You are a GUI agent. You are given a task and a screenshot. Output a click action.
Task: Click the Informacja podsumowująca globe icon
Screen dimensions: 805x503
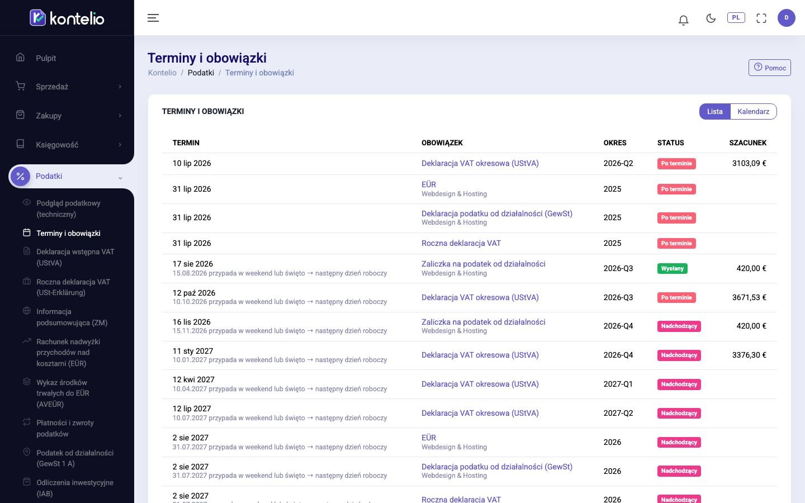point(26,311)
